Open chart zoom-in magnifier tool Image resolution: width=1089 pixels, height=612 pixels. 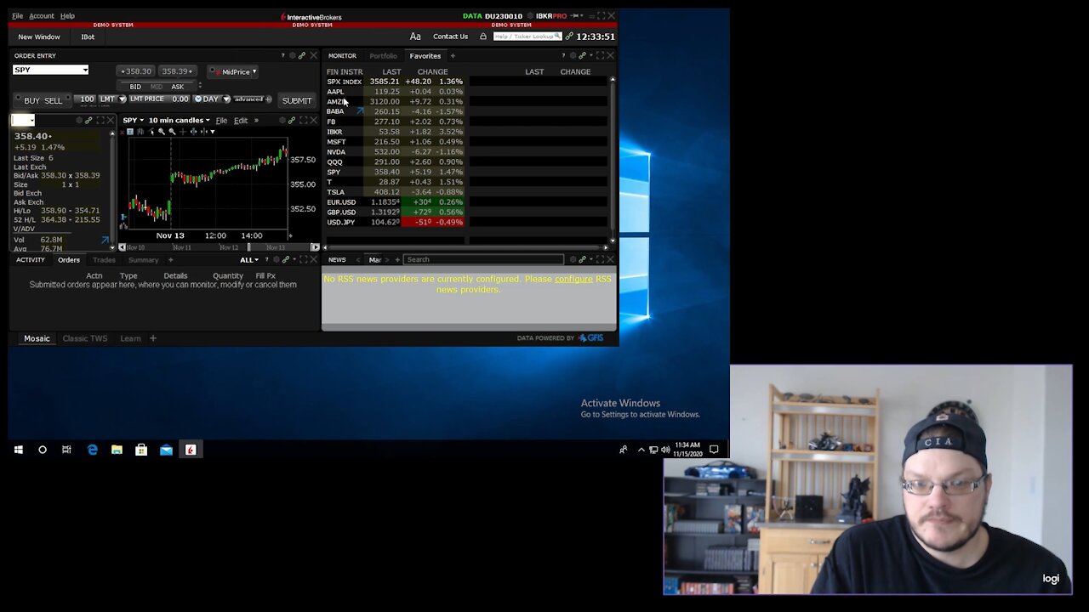(162, 131)
